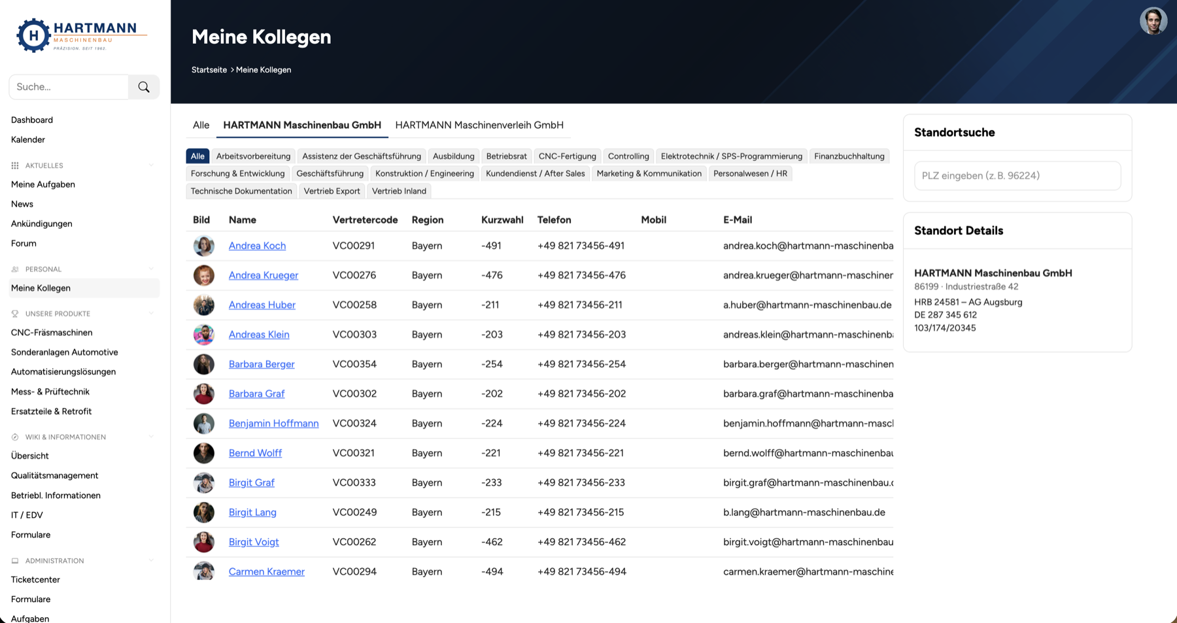Enable the CNC-Fertigung department filter
Screen dimensions: 1177x623
[567, 156]
